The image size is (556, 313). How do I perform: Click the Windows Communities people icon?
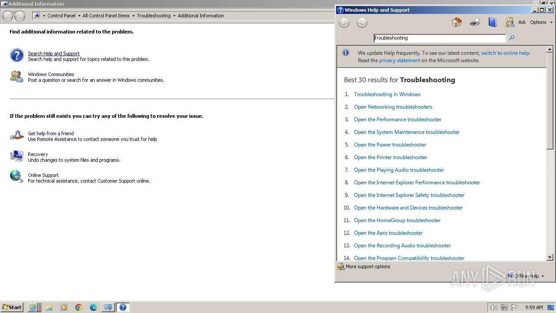[17, 77]
